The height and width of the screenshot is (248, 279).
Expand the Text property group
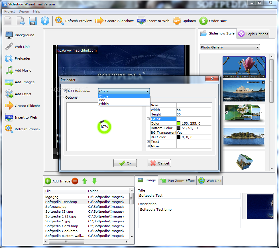(x=148, y=142)
